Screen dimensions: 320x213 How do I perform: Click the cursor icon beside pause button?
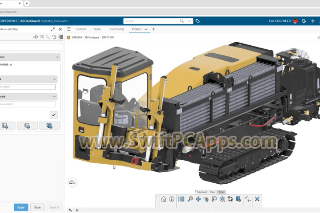pos(70,210)
